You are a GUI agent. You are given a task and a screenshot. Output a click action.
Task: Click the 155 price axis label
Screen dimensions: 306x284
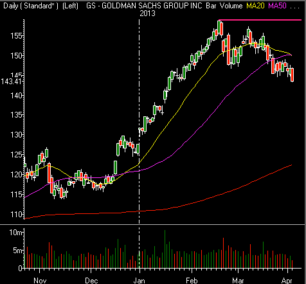(16, 36)
